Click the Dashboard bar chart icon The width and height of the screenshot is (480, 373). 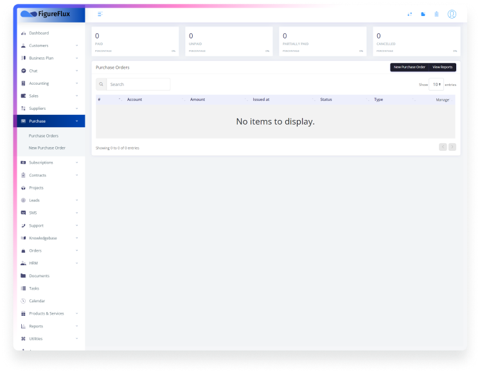(23, 33)
